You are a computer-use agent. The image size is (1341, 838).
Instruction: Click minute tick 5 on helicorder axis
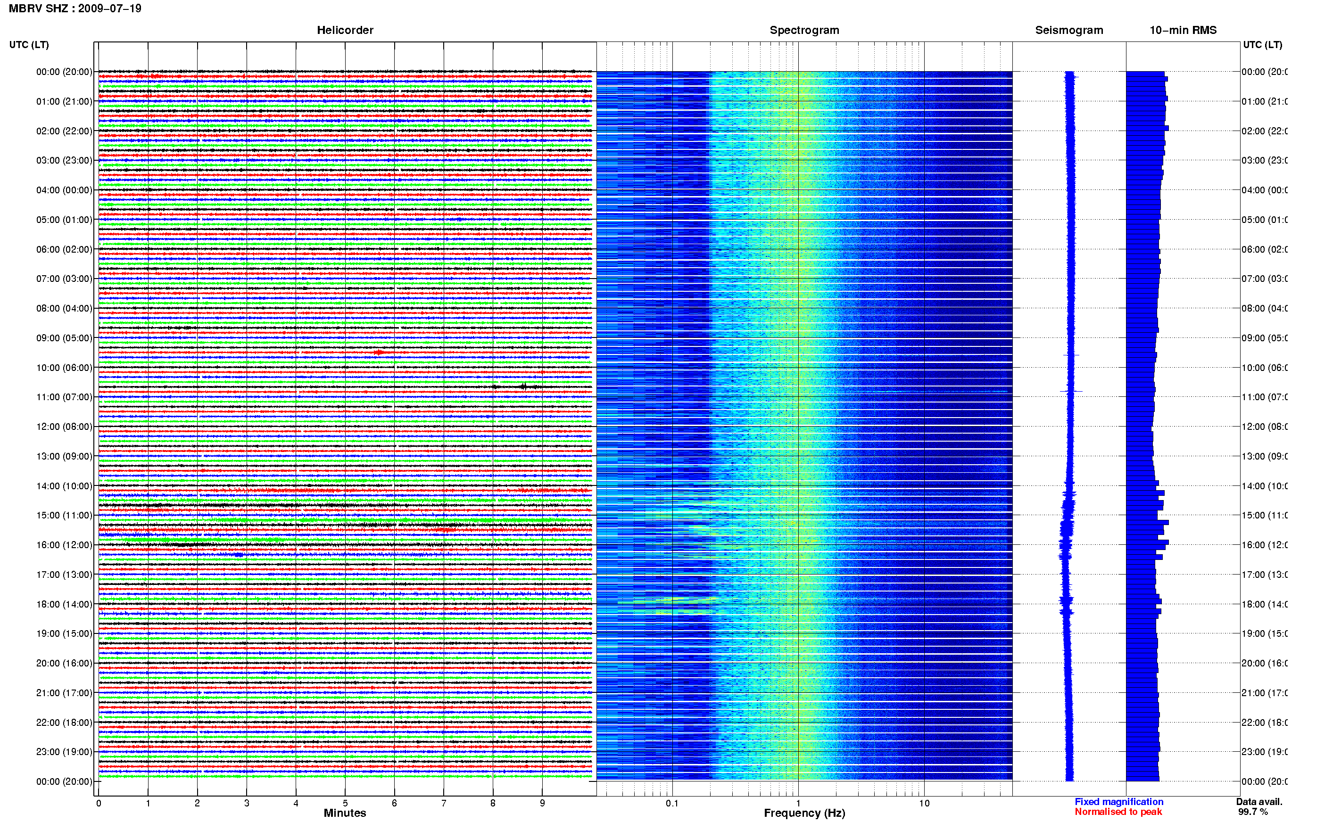click(345, 803)
